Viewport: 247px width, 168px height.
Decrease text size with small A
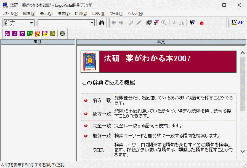pyautogui.click(x=174, y=23)
